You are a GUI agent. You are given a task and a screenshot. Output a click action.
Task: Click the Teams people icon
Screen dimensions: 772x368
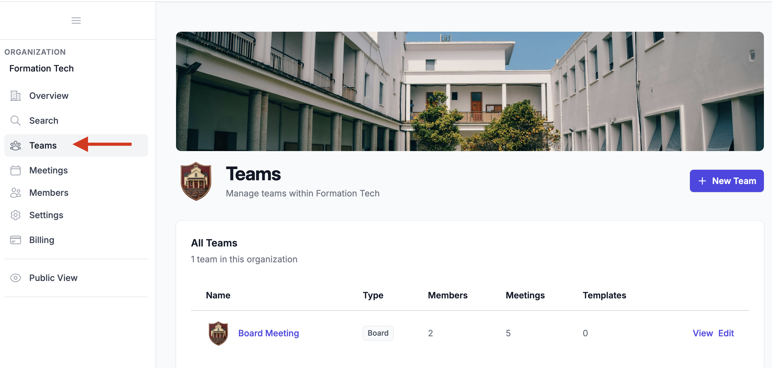[16, 145]
